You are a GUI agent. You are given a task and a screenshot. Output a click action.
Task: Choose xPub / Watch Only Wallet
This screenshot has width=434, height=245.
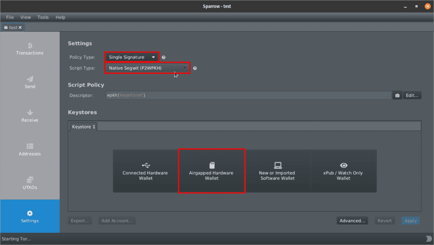(343, 171)
